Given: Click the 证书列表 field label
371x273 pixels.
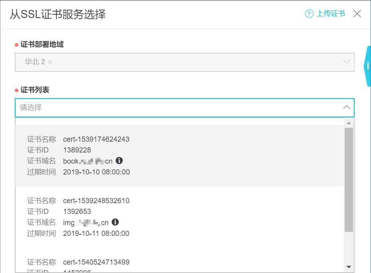Looking at the screenshot, I should tap(35, 90).
